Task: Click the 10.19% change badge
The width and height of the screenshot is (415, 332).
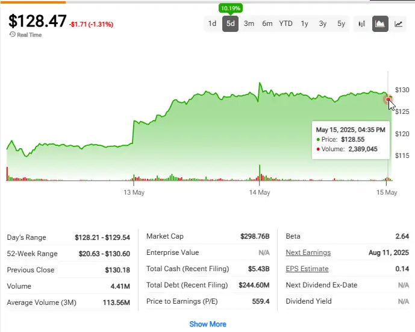Action: point(231,8)
